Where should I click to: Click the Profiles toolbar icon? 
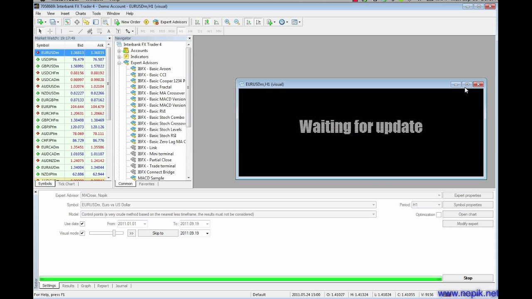click(53, 22)
